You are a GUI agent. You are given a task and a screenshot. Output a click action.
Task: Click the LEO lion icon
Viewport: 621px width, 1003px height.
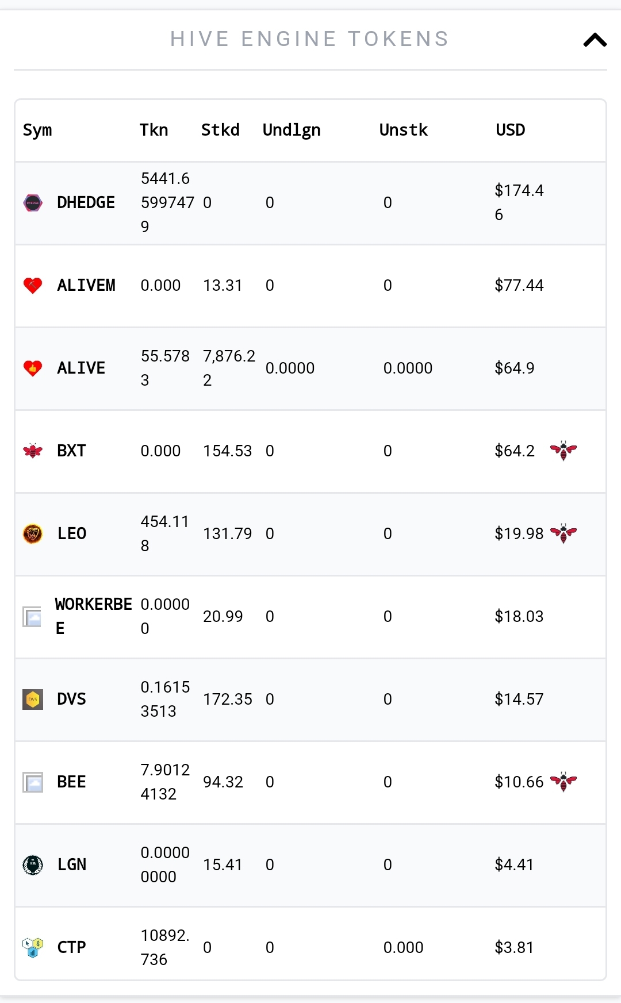[x=33, y=534]
